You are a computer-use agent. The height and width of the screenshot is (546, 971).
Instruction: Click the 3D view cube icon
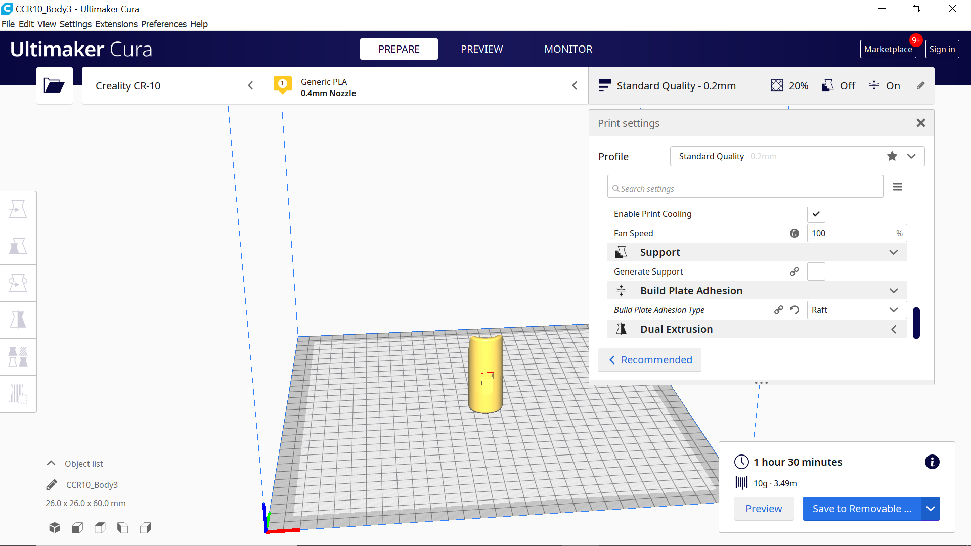55,528
